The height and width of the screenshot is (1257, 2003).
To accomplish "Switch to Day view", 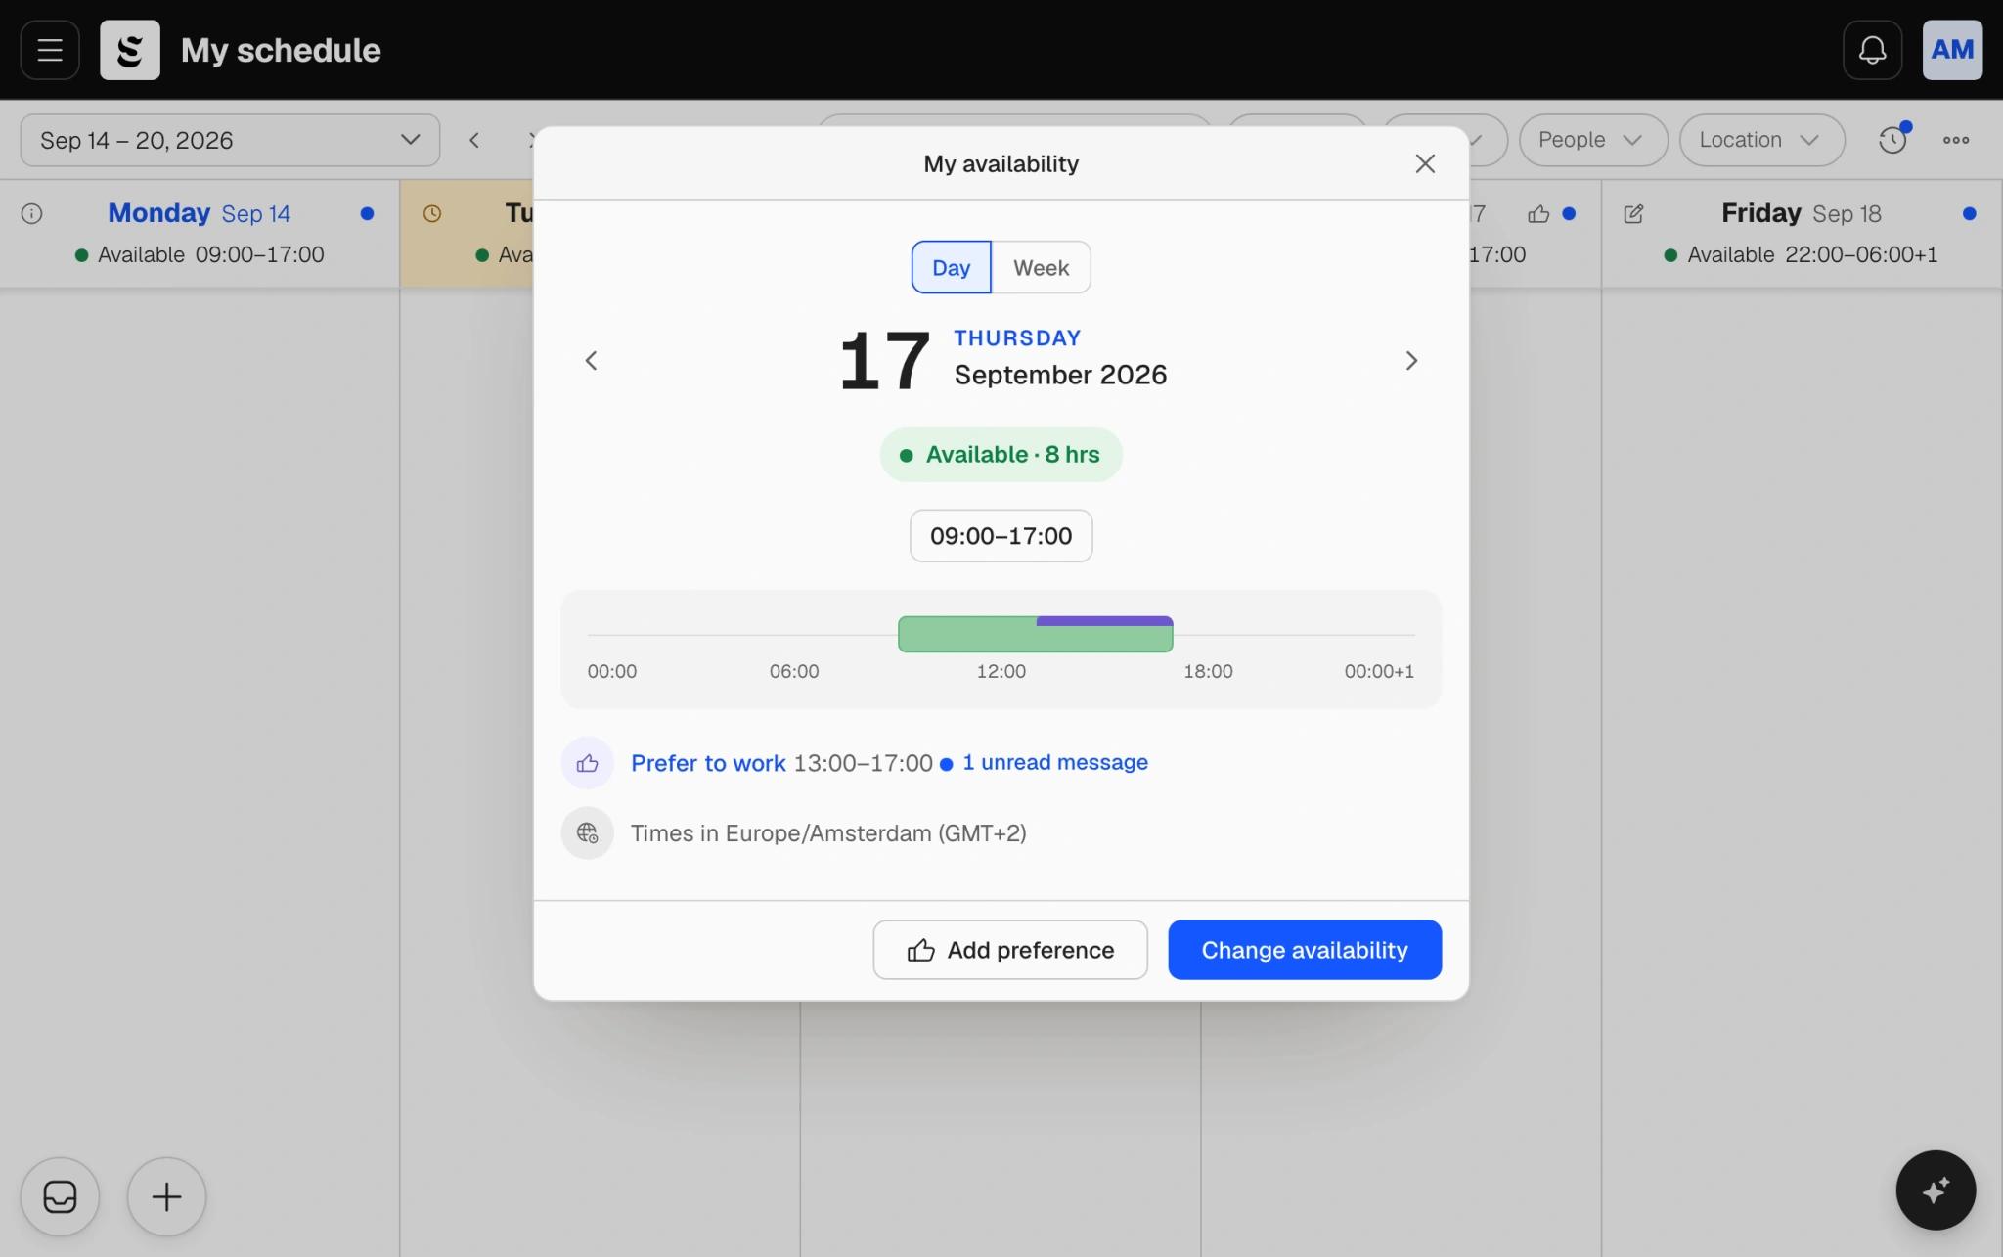I will click(x=951, y=267).
